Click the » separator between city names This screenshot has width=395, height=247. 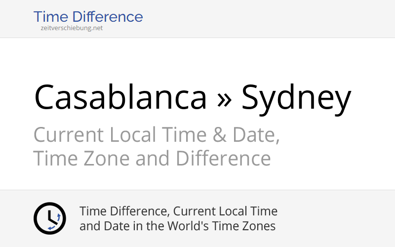click(x=224, y=97)
